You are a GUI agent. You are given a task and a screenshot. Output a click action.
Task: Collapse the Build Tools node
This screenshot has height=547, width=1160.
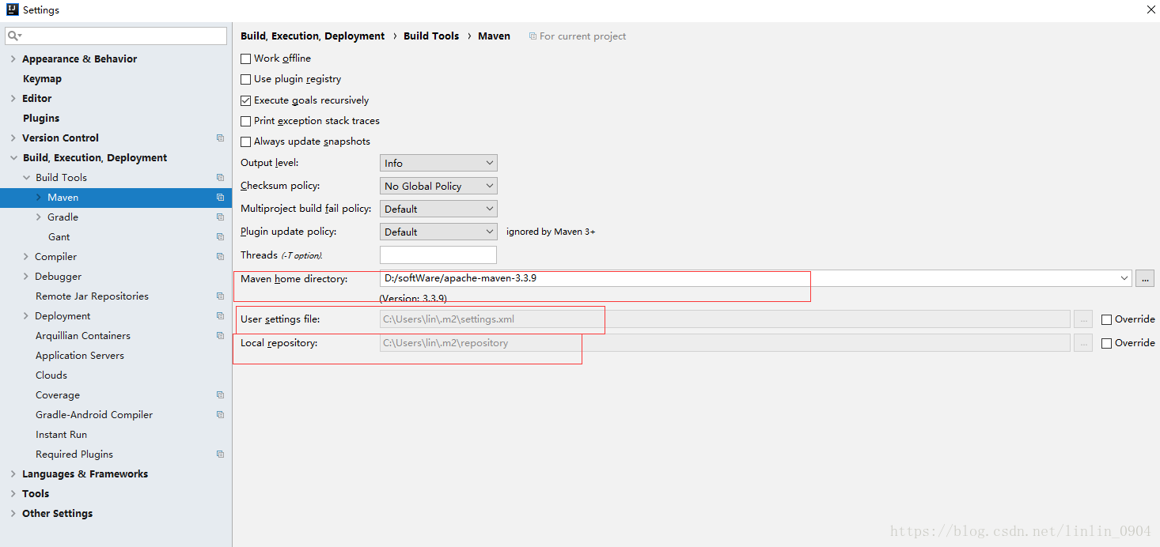[26, 177]
